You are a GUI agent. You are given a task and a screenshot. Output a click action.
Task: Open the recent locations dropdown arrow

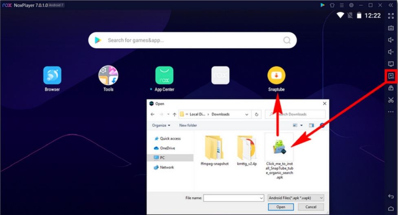(x=168, y=114)
